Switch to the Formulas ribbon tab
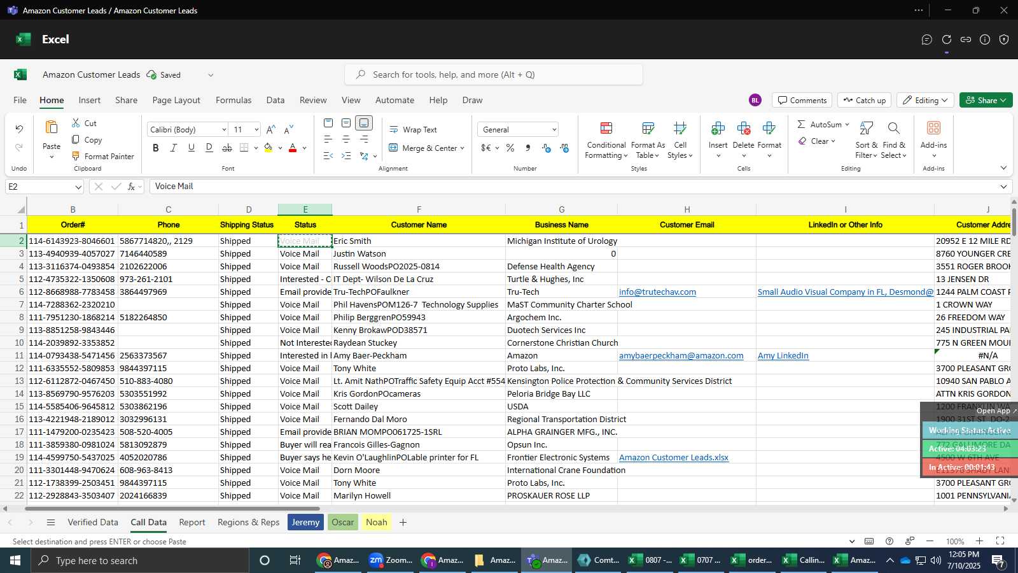The image size is (1018, 573). coord(234,100)
